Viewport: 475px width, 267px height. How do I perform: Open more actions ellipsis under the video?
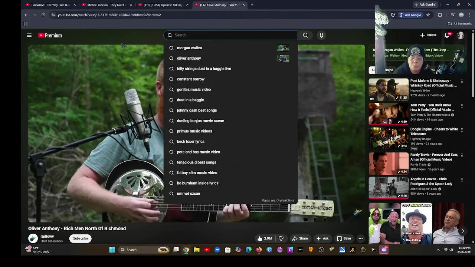pos(361,238)
